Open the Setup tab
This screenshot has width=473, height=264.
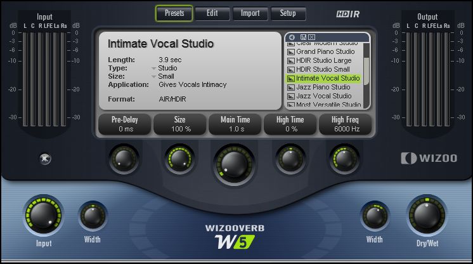point(288,13)
